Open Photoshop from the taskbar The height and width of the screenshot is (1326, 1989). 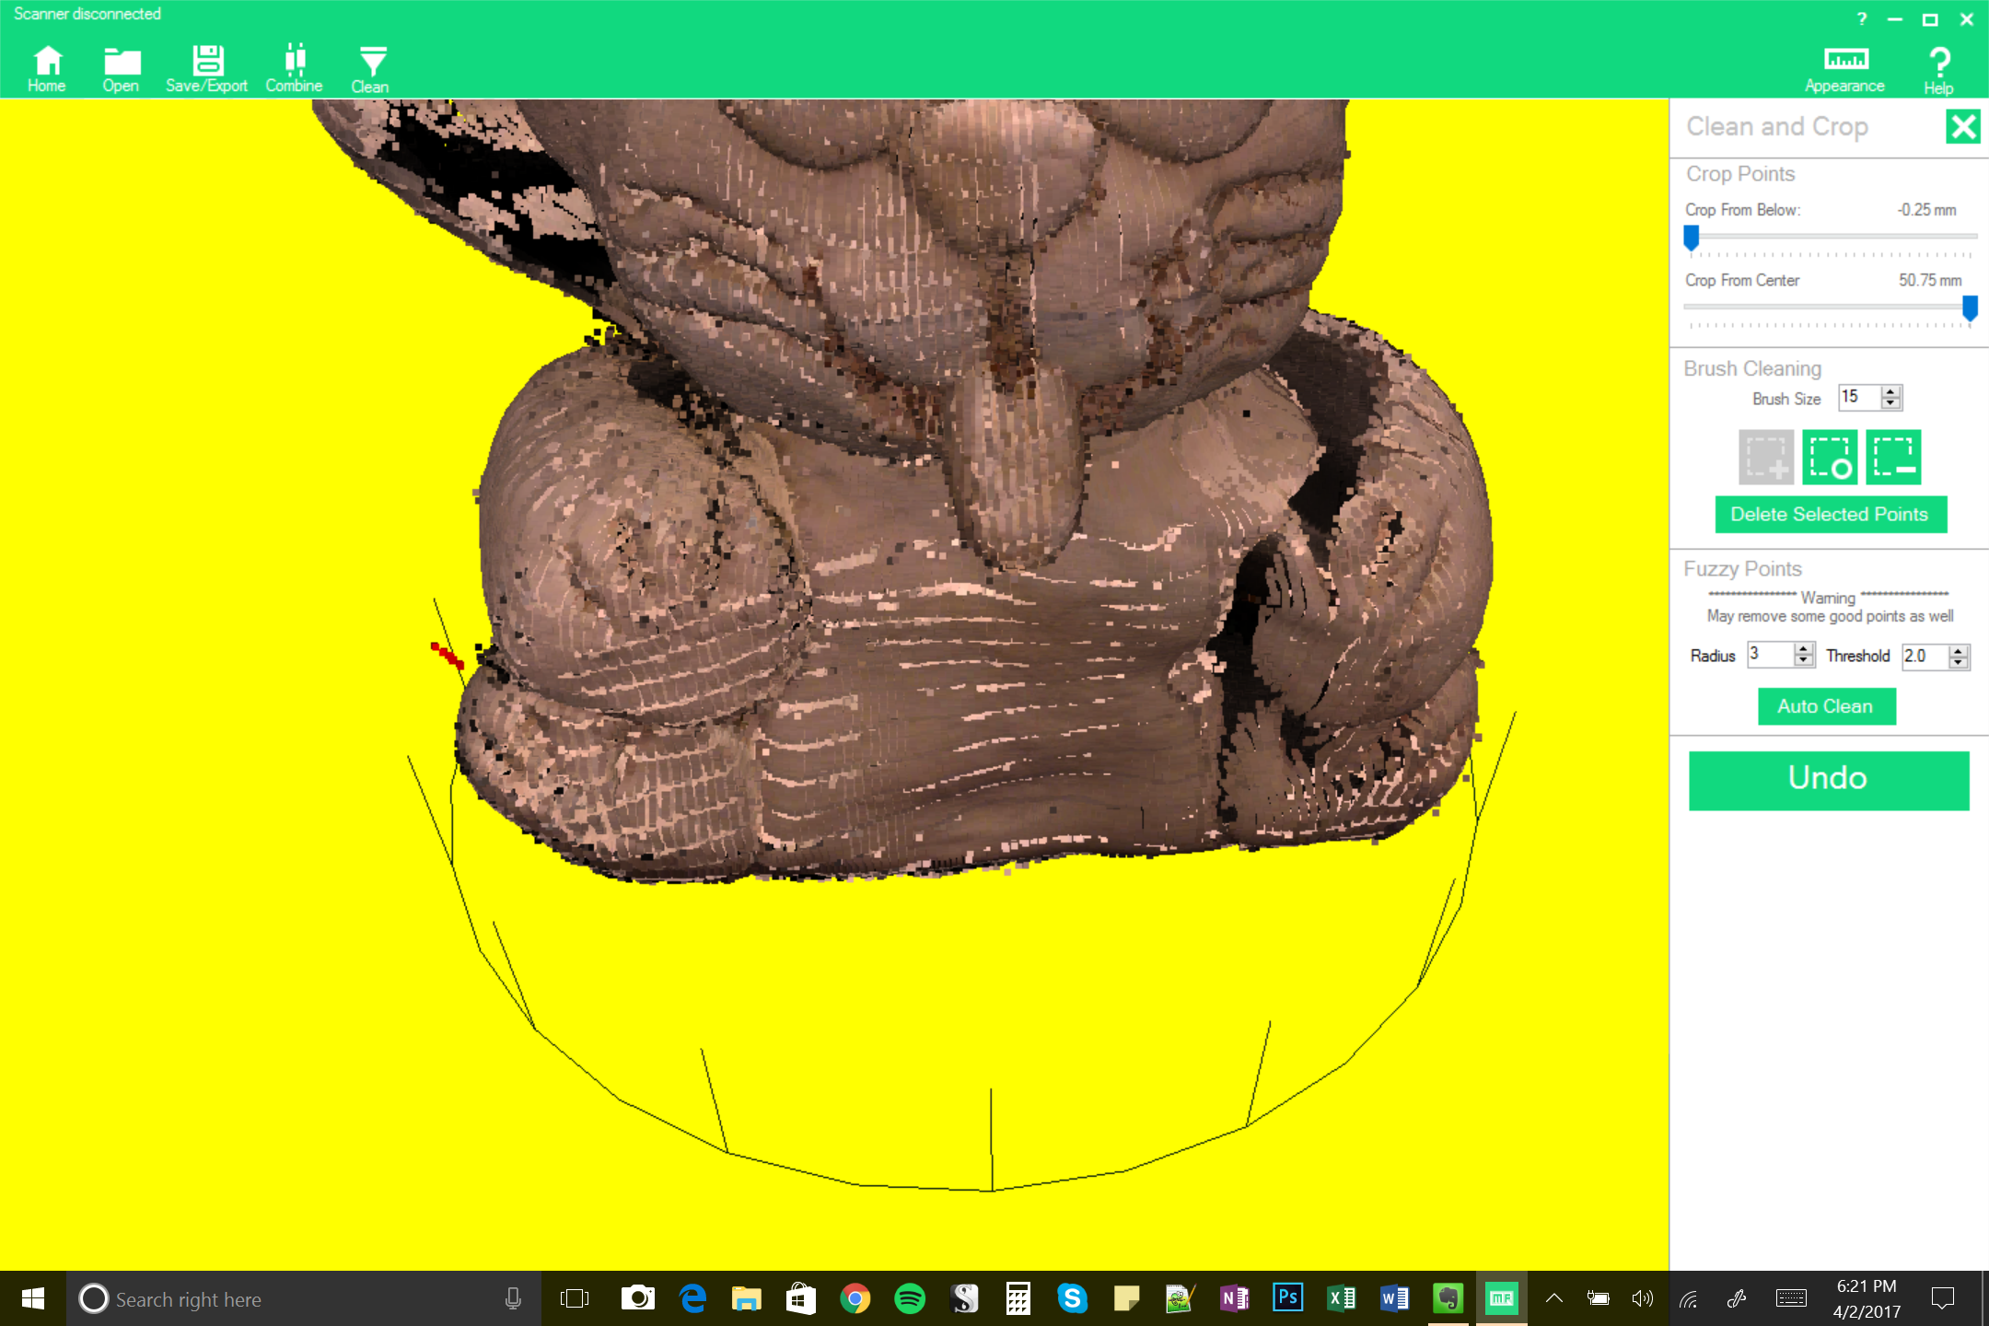[x=1286, y=1298]
